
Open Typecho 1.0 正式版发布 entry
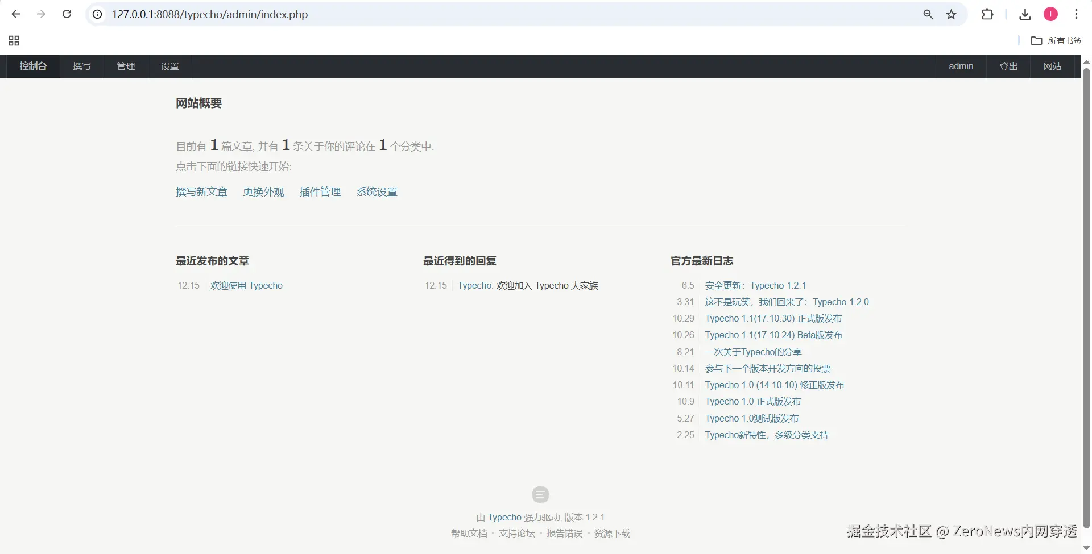click(753, 401)
